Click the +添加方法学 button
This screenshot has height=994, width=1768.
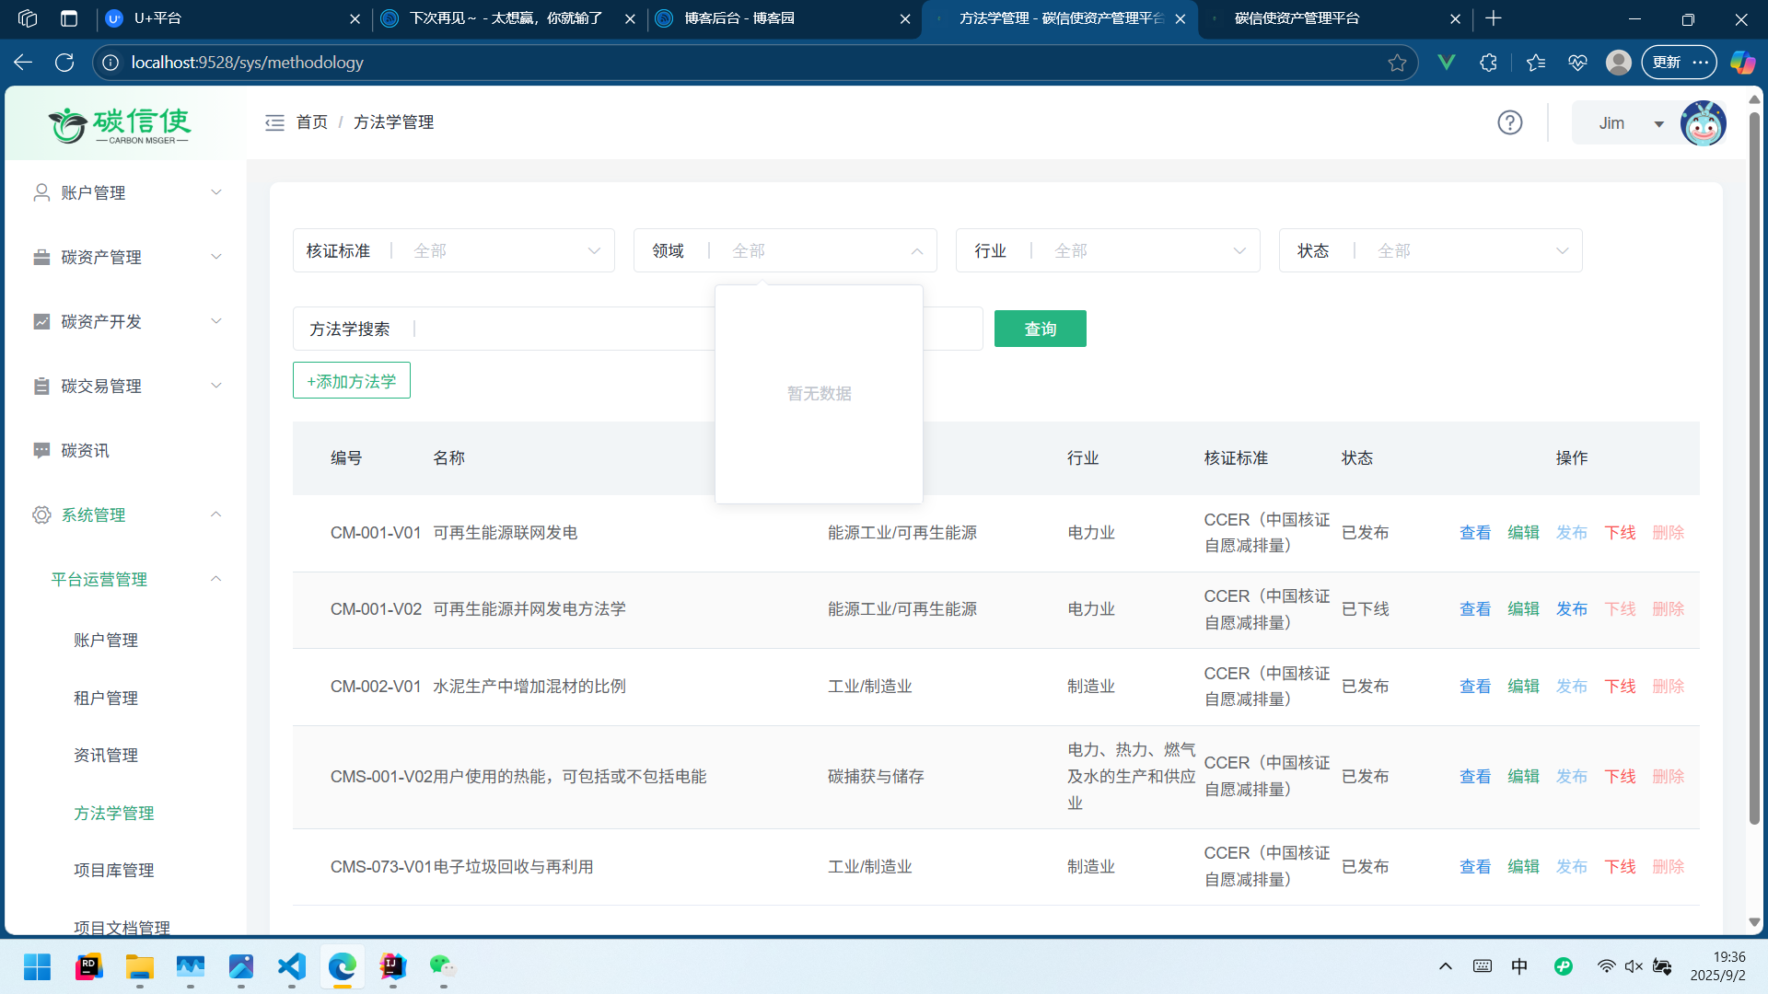pyautogui.click(x=351, y=381)
